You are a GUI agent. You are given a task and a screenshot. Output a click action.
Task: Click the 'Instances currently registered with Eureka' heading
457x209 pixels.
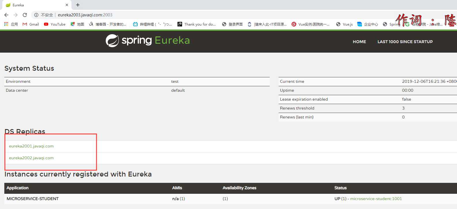tap(78, 174)
